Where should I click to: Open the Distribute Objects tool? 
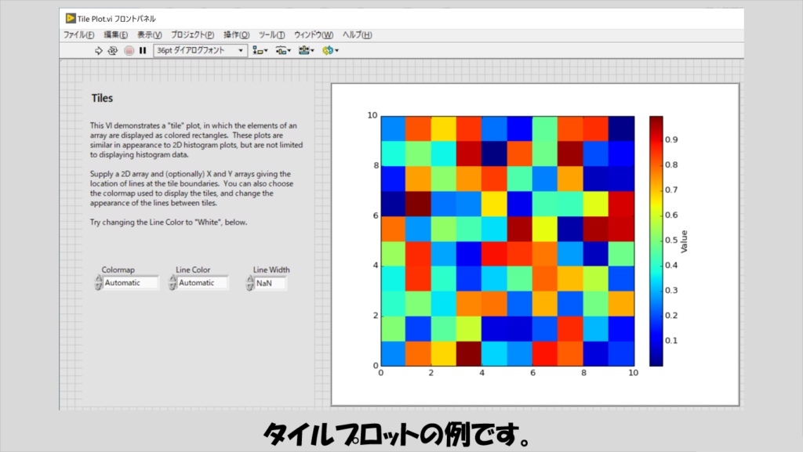[x=282, y=51]
